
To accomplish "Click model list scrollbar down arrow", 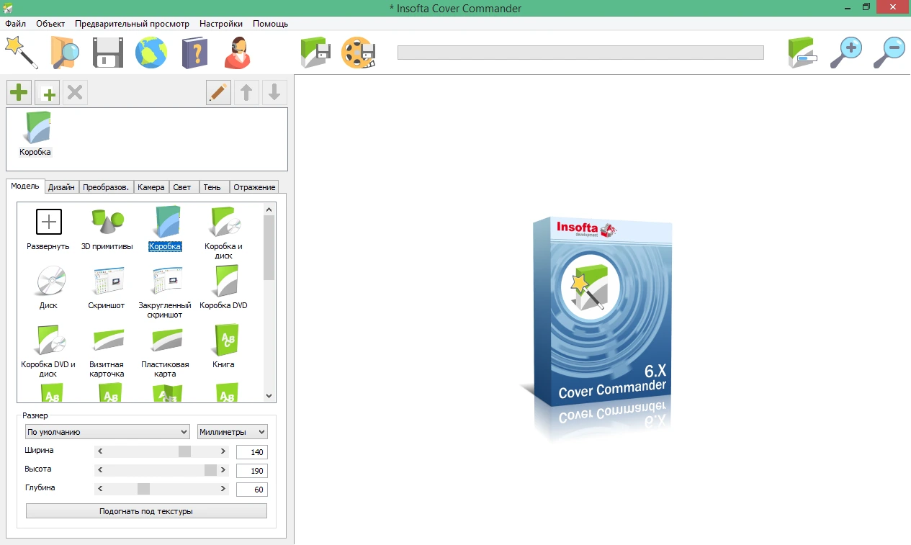I will (269, 396).
